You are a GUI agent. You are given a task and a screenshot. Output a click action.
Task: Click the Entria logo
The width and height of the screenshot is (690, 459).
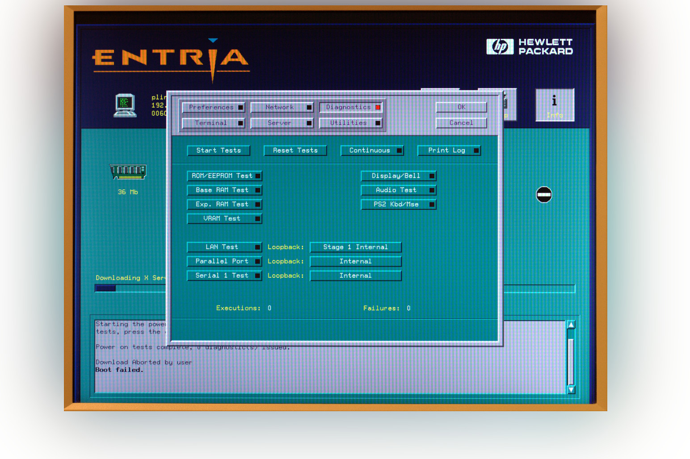pyautogui.click(x=170, y=58)
